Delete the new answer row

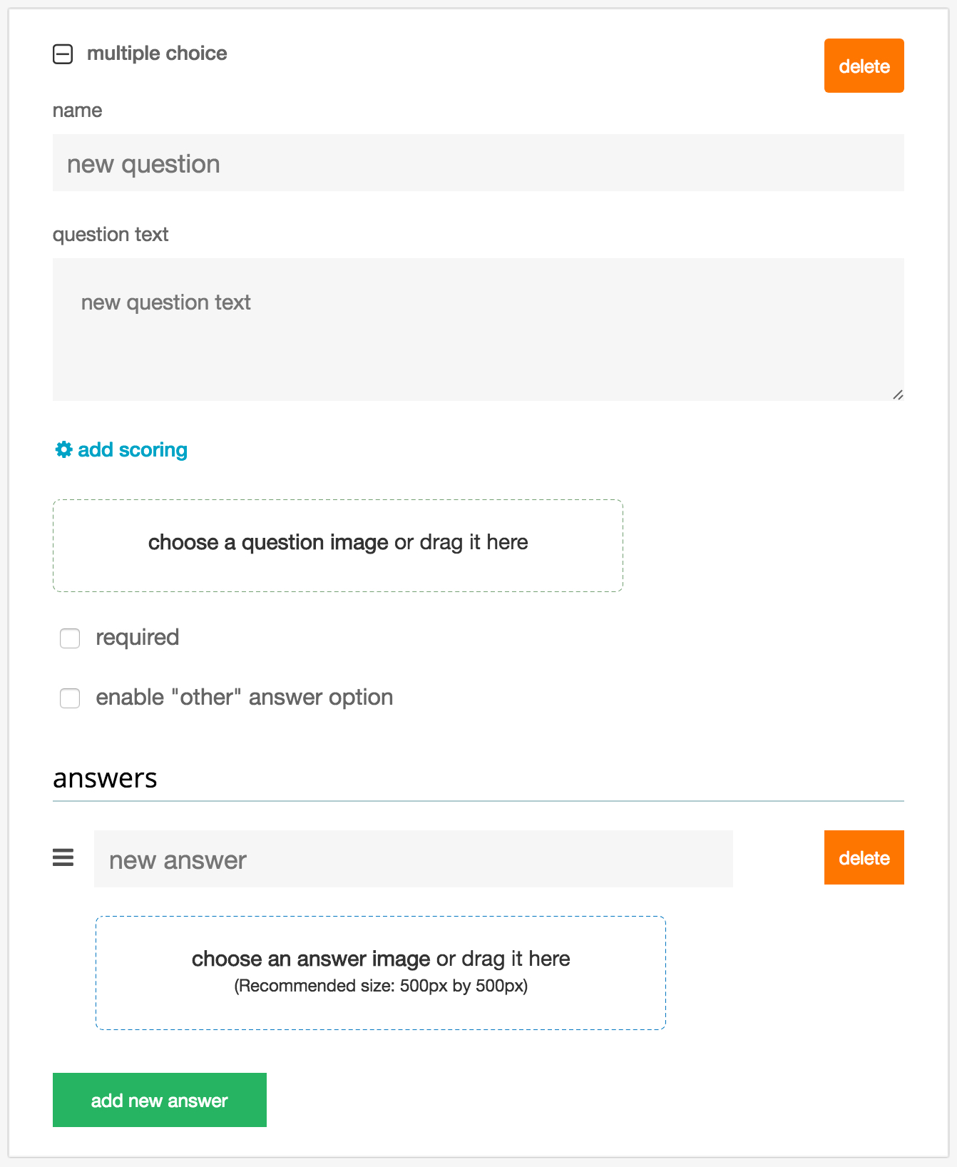(864, 857)
